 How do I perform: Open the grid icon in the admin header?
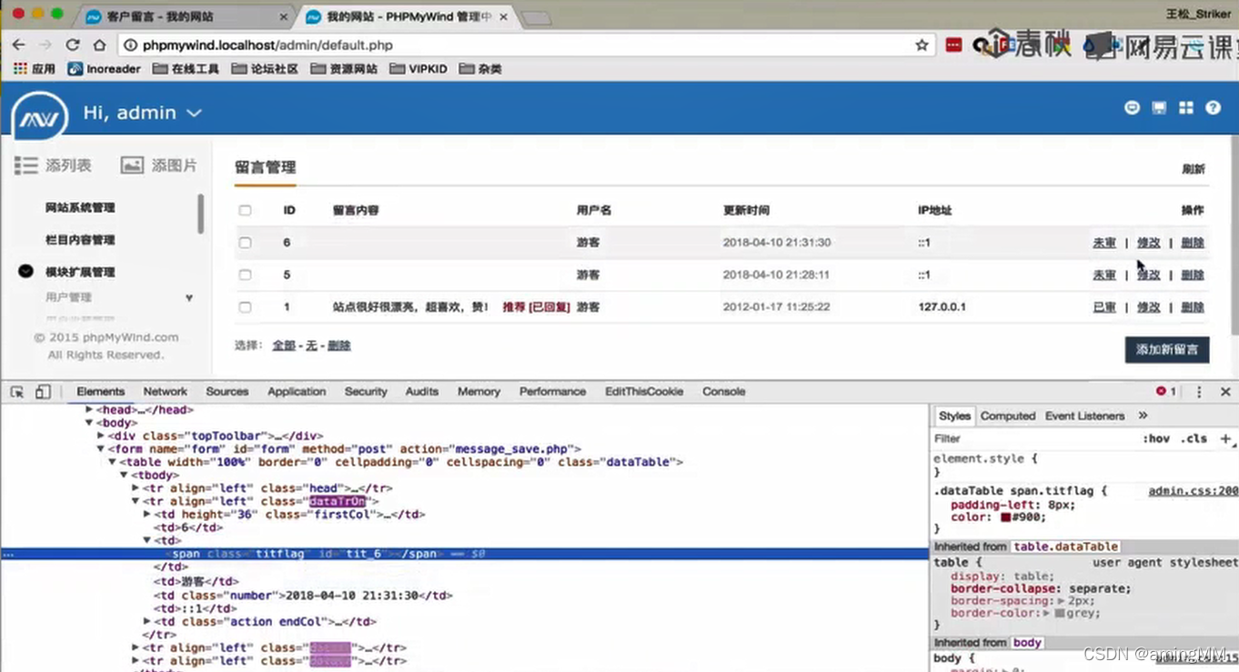click(1186, 107)
